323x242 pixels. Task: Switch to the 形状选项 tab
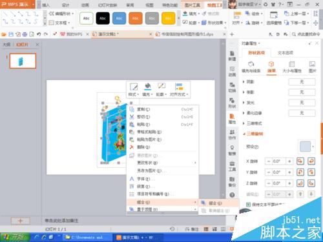click(256, 53)
